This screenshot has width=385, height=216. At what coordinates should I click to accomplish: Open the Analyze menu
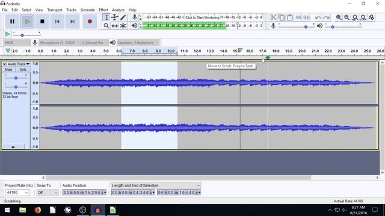119,10
